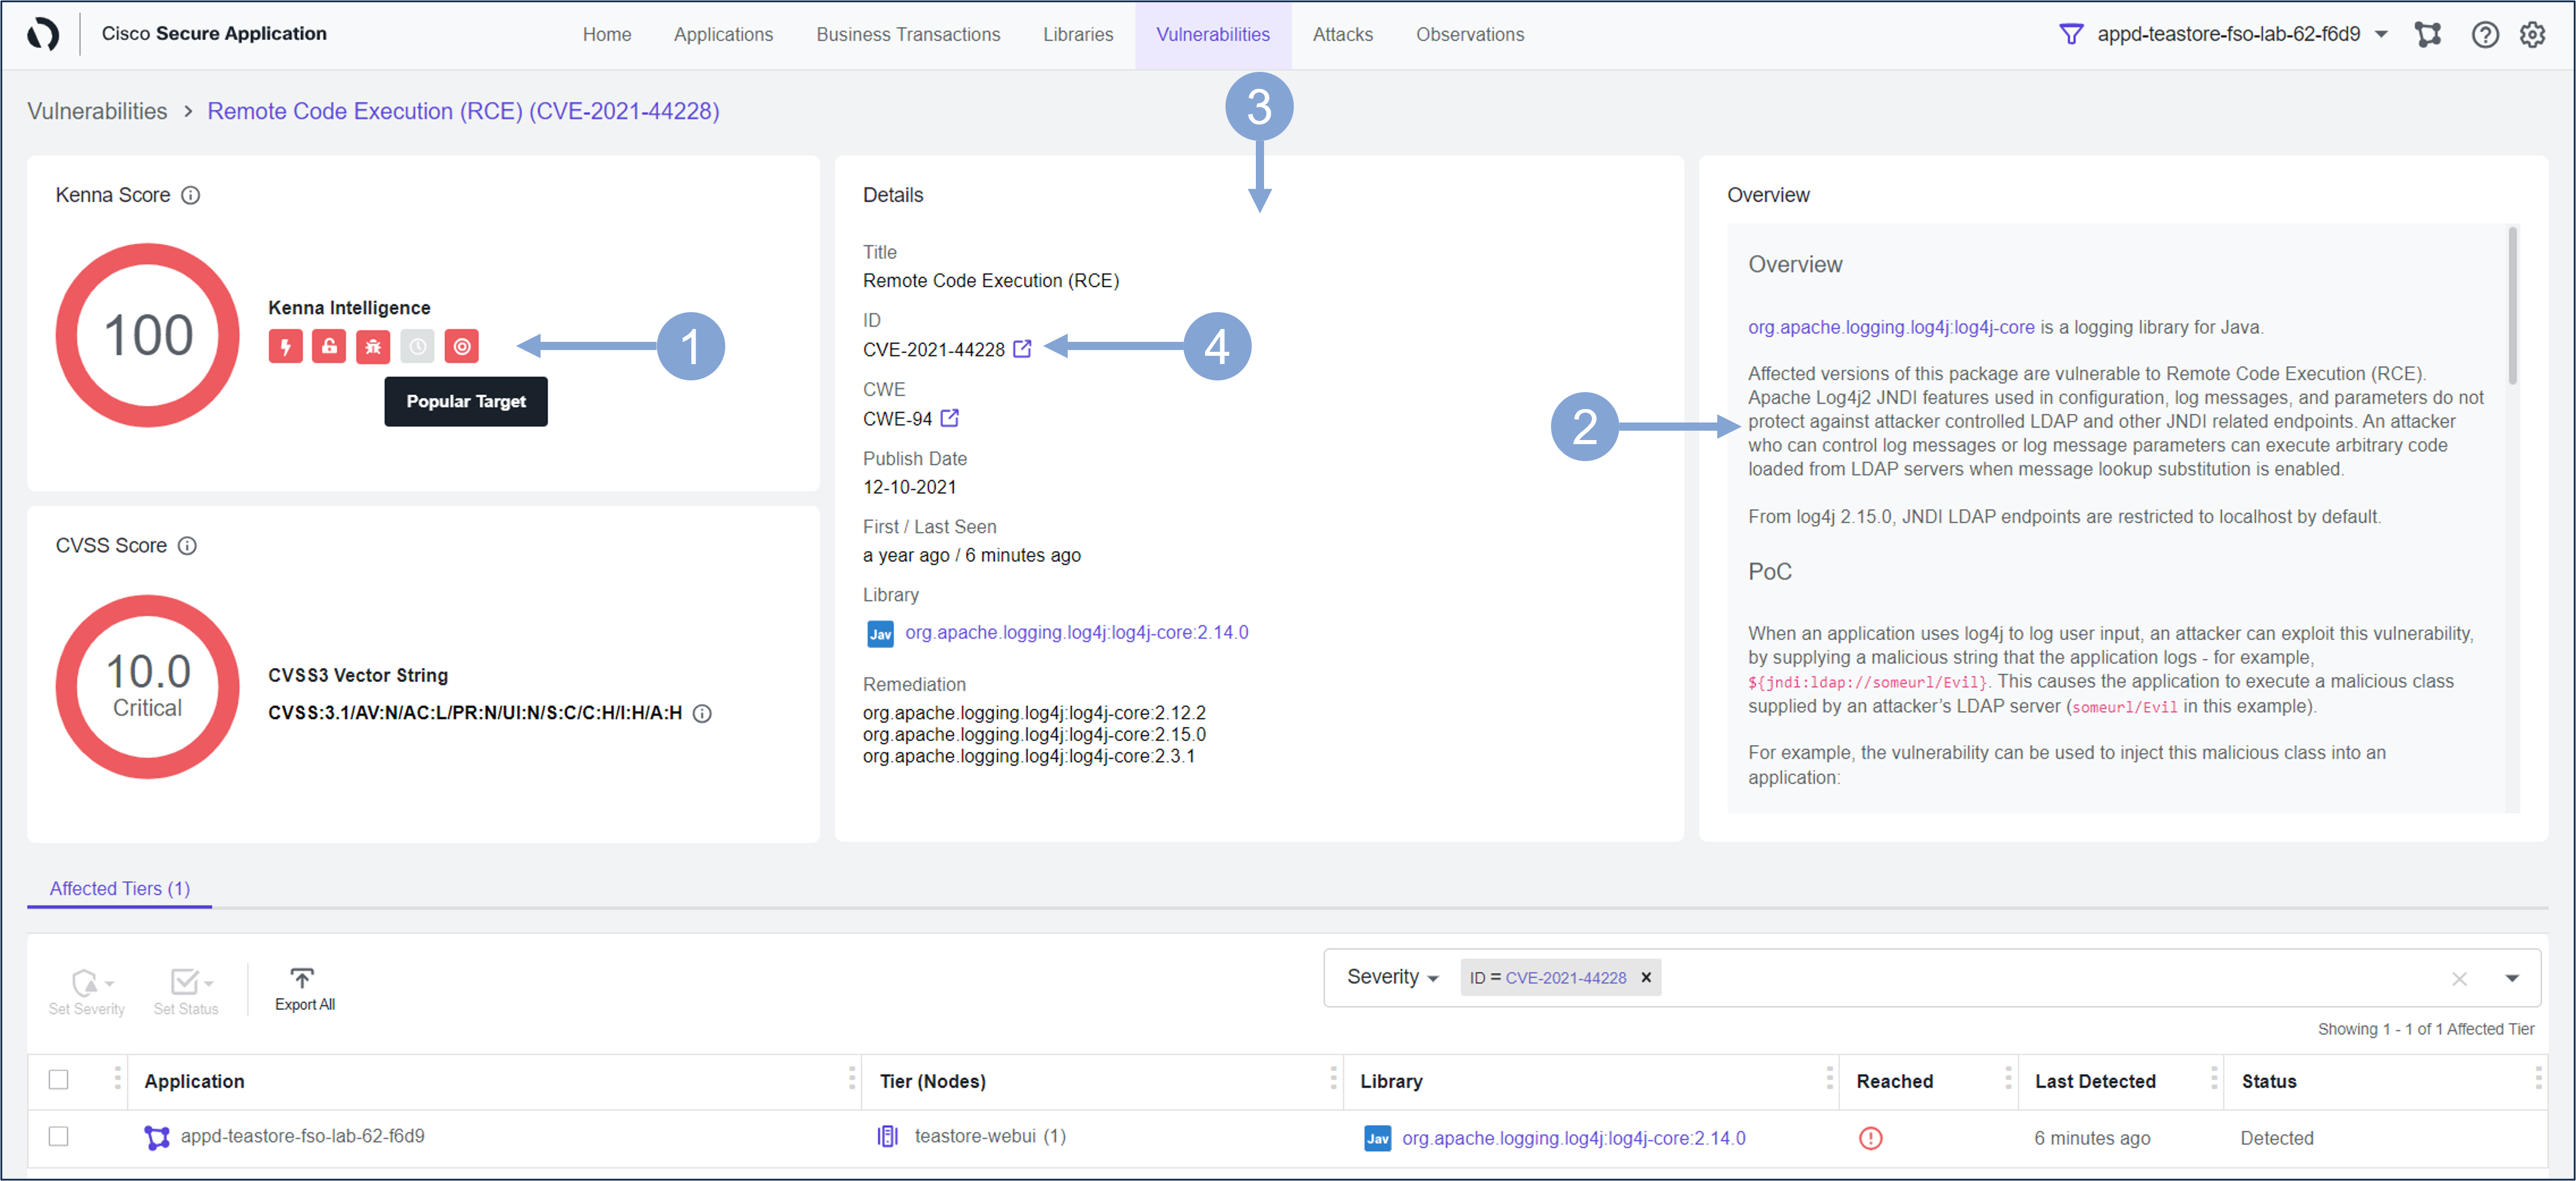Viewport: 2576px width, 1181px height.
Task: Open the Libraries tab
Action: (1077, 35)
